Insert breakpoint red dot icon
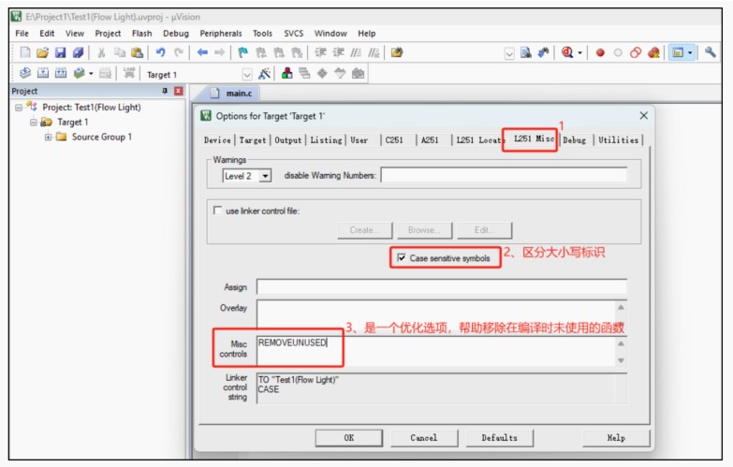 (600, 53)
